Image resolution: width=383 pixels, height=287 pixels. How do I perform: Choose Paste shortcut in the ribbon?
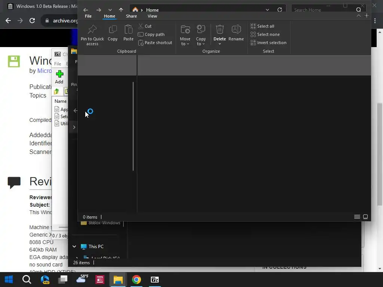point(155,43)
